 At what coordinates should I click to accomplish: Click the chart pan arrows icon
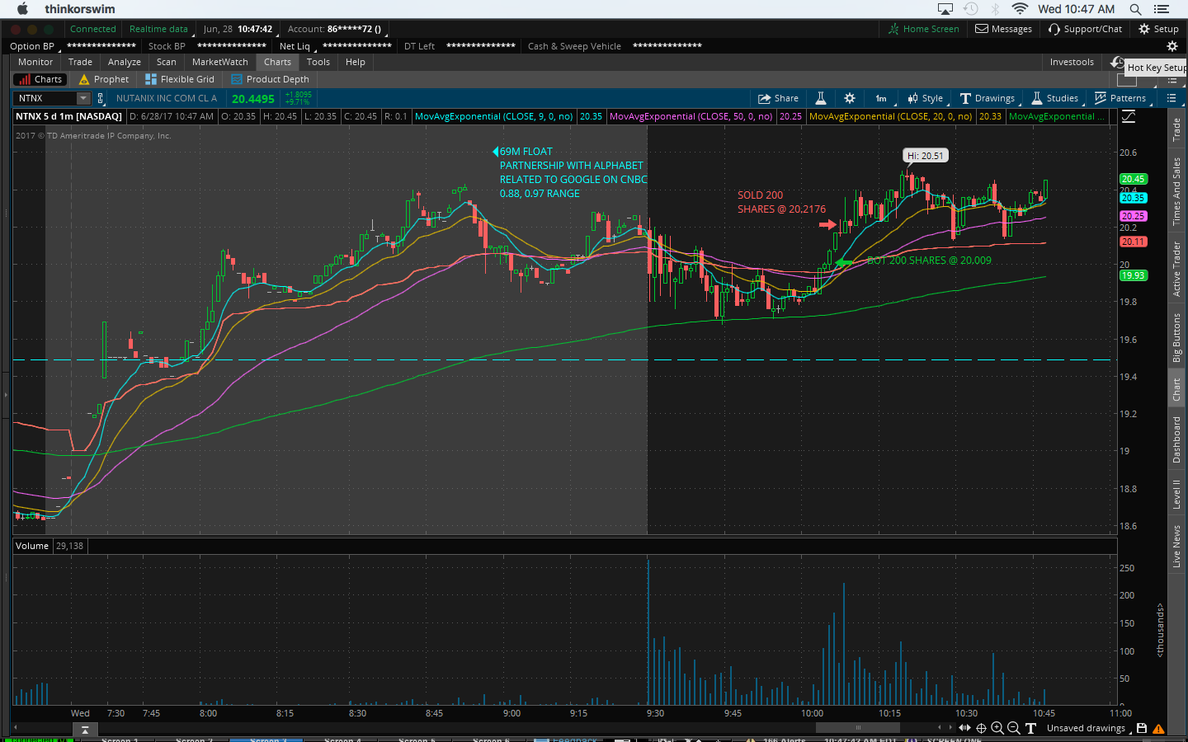tap(964, 728)
